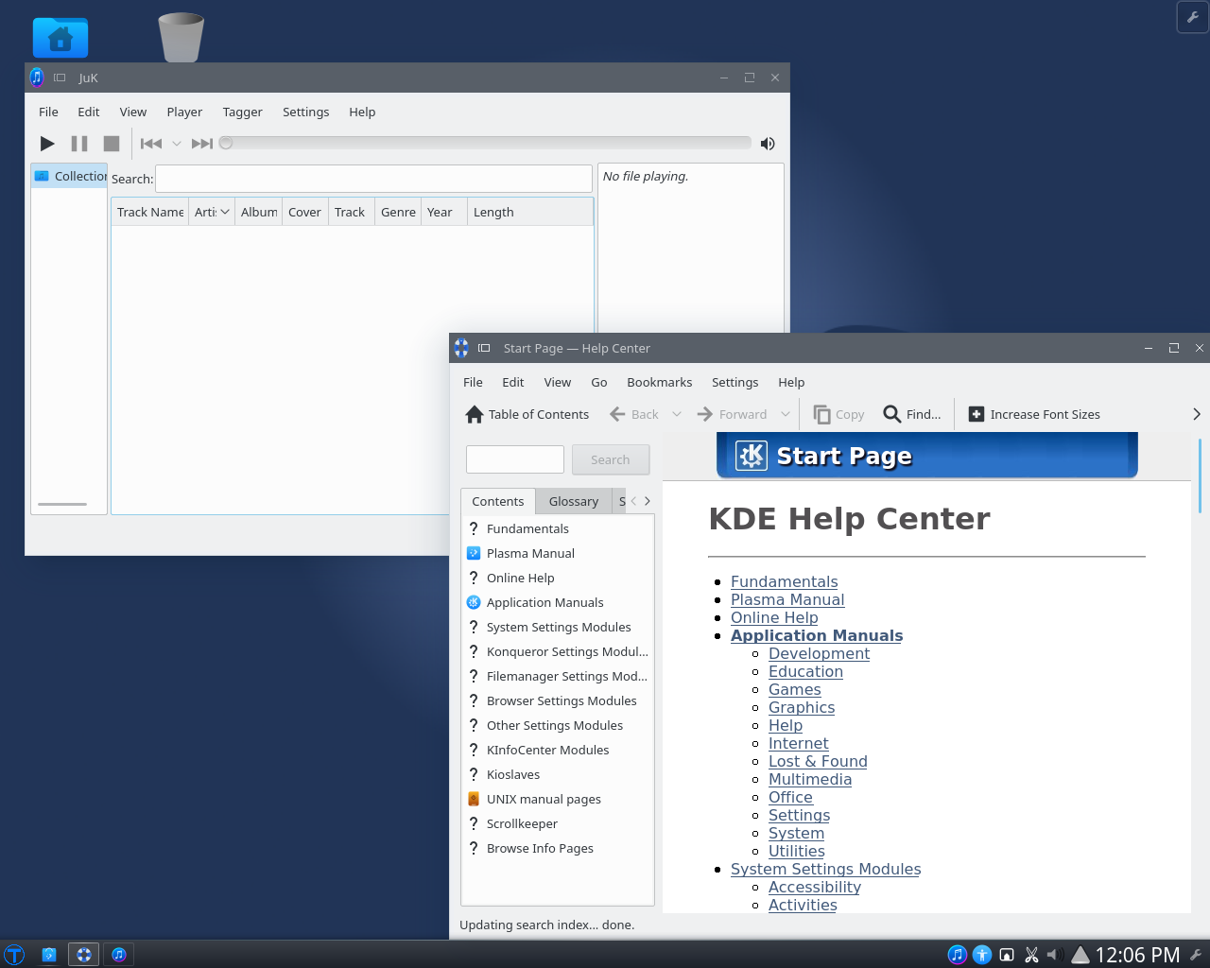The height and width of the screenshot is (968, 1210).
Task: Open the system tray volume icon
Action: click(x=1055, y=955)
